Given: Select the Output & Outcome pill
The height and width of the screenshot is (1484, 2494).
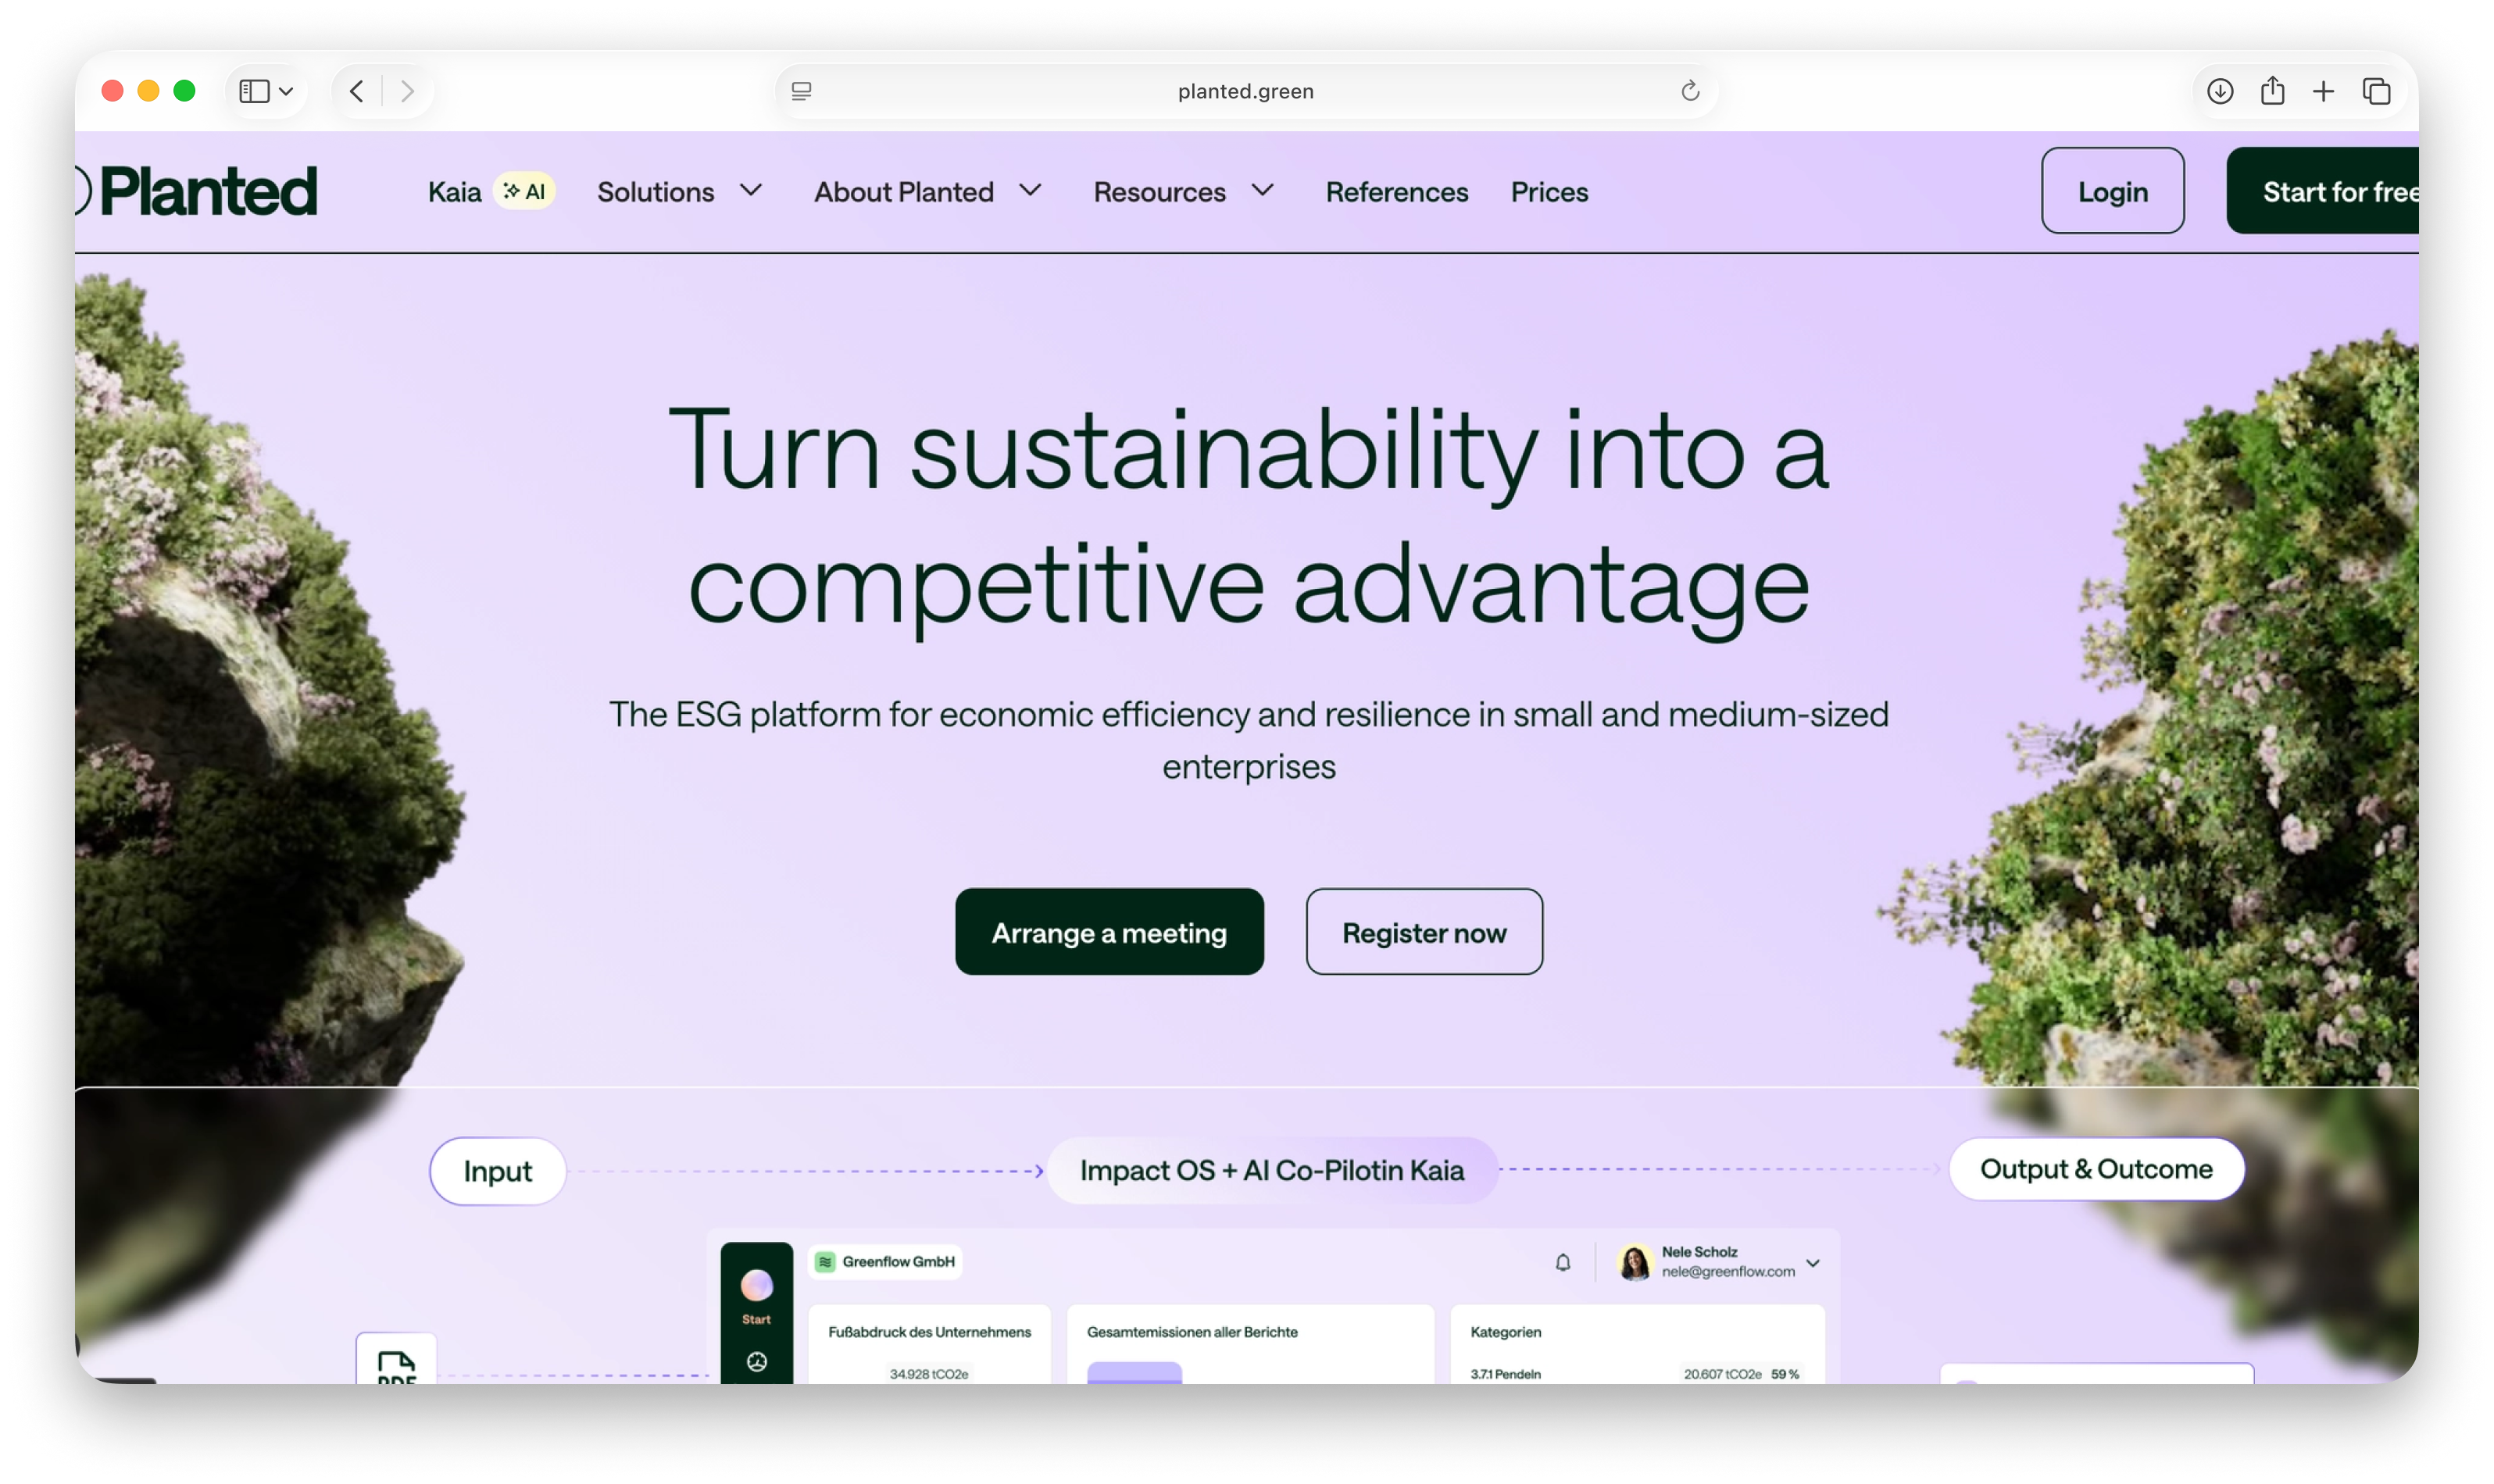Looking at the screenshot, I should [2096, 1168].
